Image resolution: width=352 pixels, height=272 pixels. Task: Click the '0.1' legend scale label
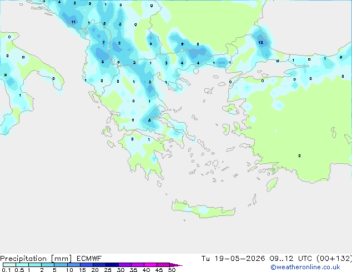point(6,270)
